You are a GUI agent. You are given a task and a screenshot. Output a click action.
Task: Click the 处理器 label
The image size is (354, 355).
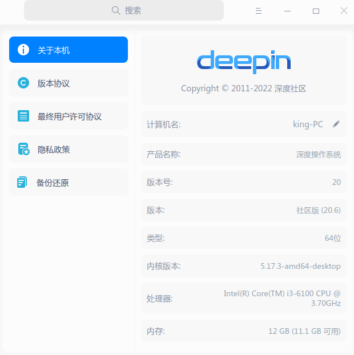[x=159, y=298]
